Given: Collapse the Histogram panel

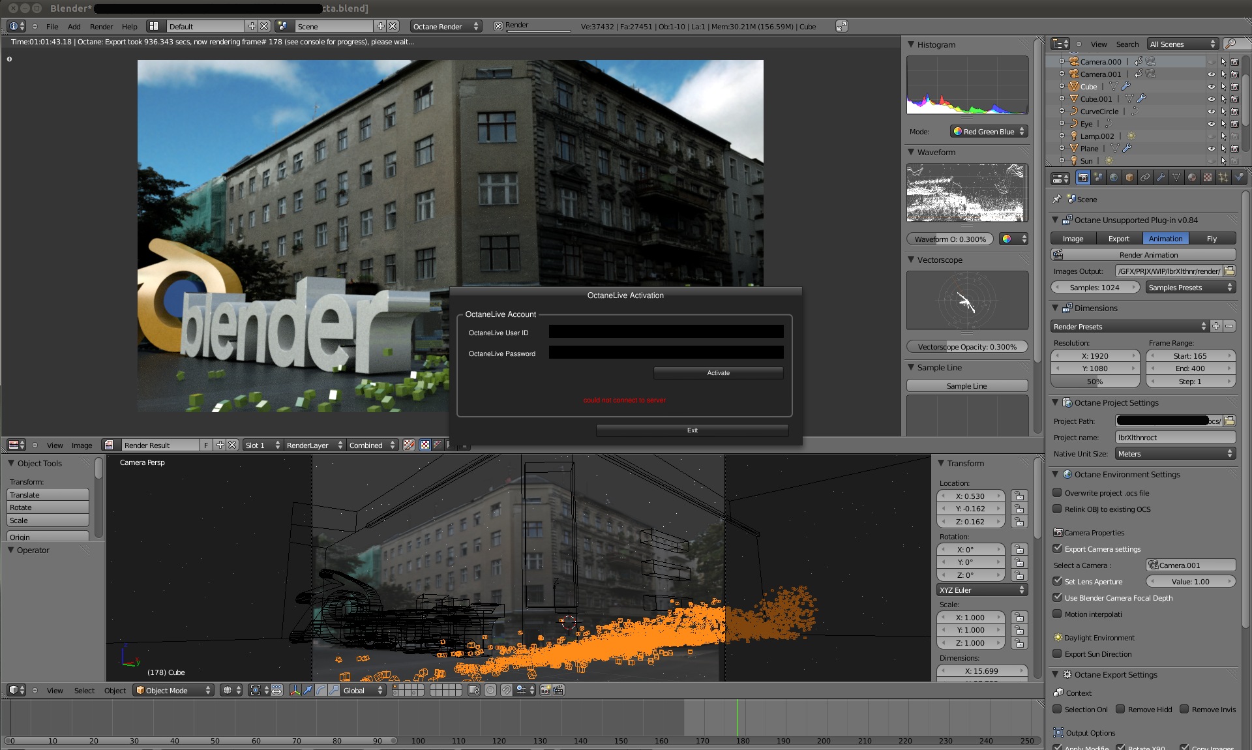Looking at the screenshot, I should coord(912,44).
